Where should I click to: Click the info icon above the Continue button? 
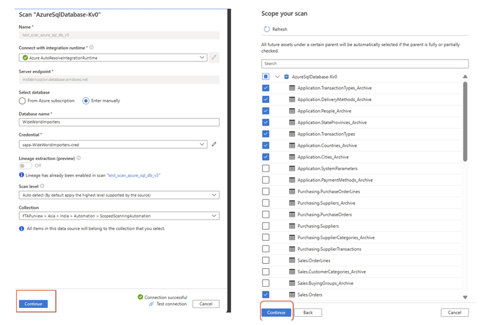(x=20, y=227)
